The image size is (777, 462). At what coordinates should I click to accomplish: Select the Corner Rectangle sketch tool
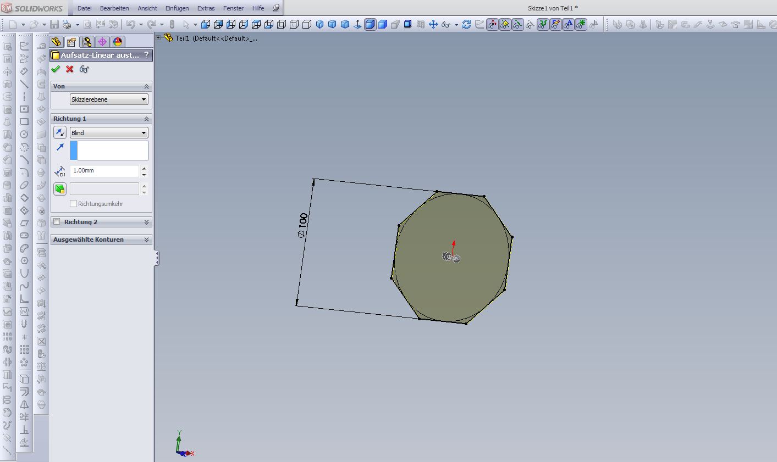24,121
